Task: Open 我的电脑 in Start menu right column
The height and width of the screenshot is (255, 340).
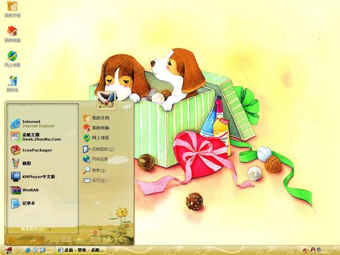Action: pyautogui.click(x=96, y=127)
